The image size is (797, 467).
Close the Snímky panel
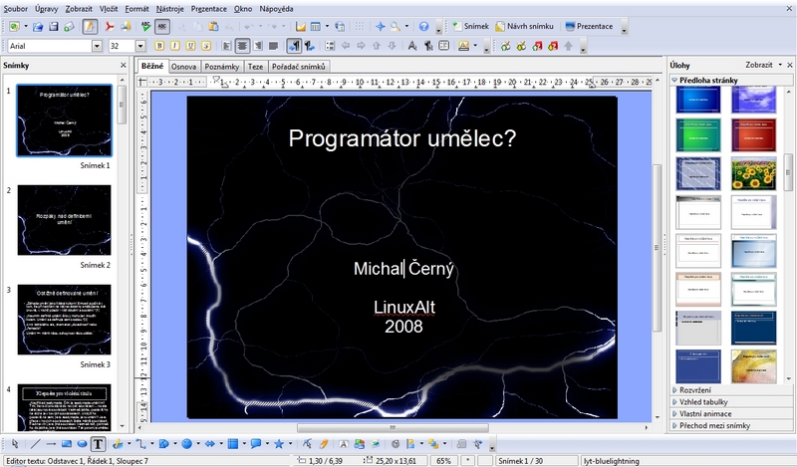pyautogui.click(x=123, y=65)
